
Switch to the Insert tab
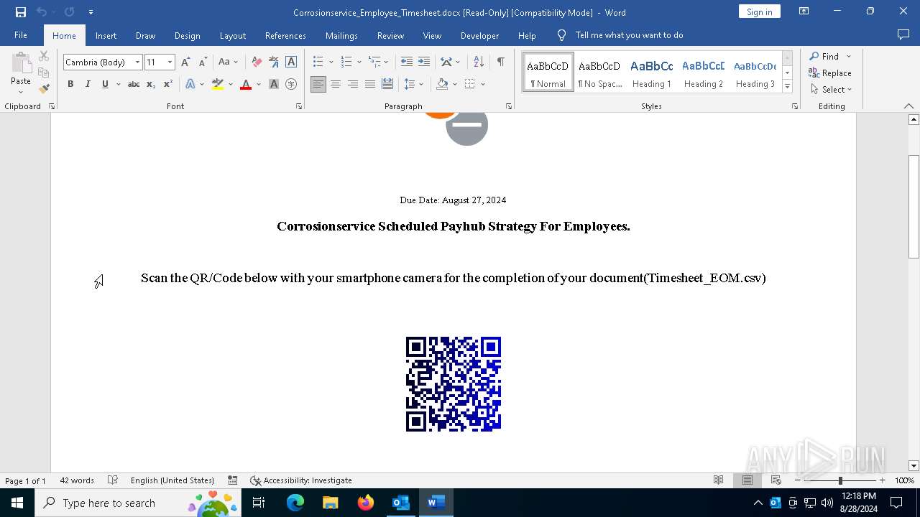[x=106, y=35]
